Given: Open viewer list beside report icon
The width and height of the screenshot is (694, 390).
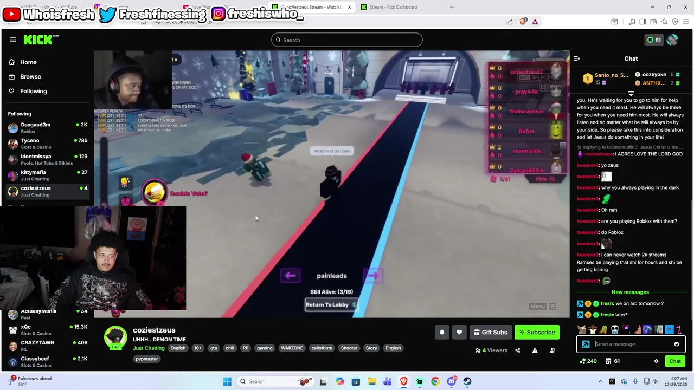Looking at the screenshot, I should [552, 350].
